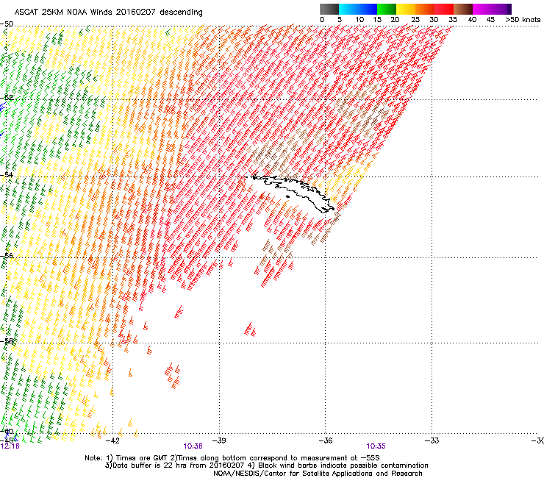Click the '12:16' pass time label
Image resolution: width=544 pixels, height=478 pixels.
click(x=10, y=446)
